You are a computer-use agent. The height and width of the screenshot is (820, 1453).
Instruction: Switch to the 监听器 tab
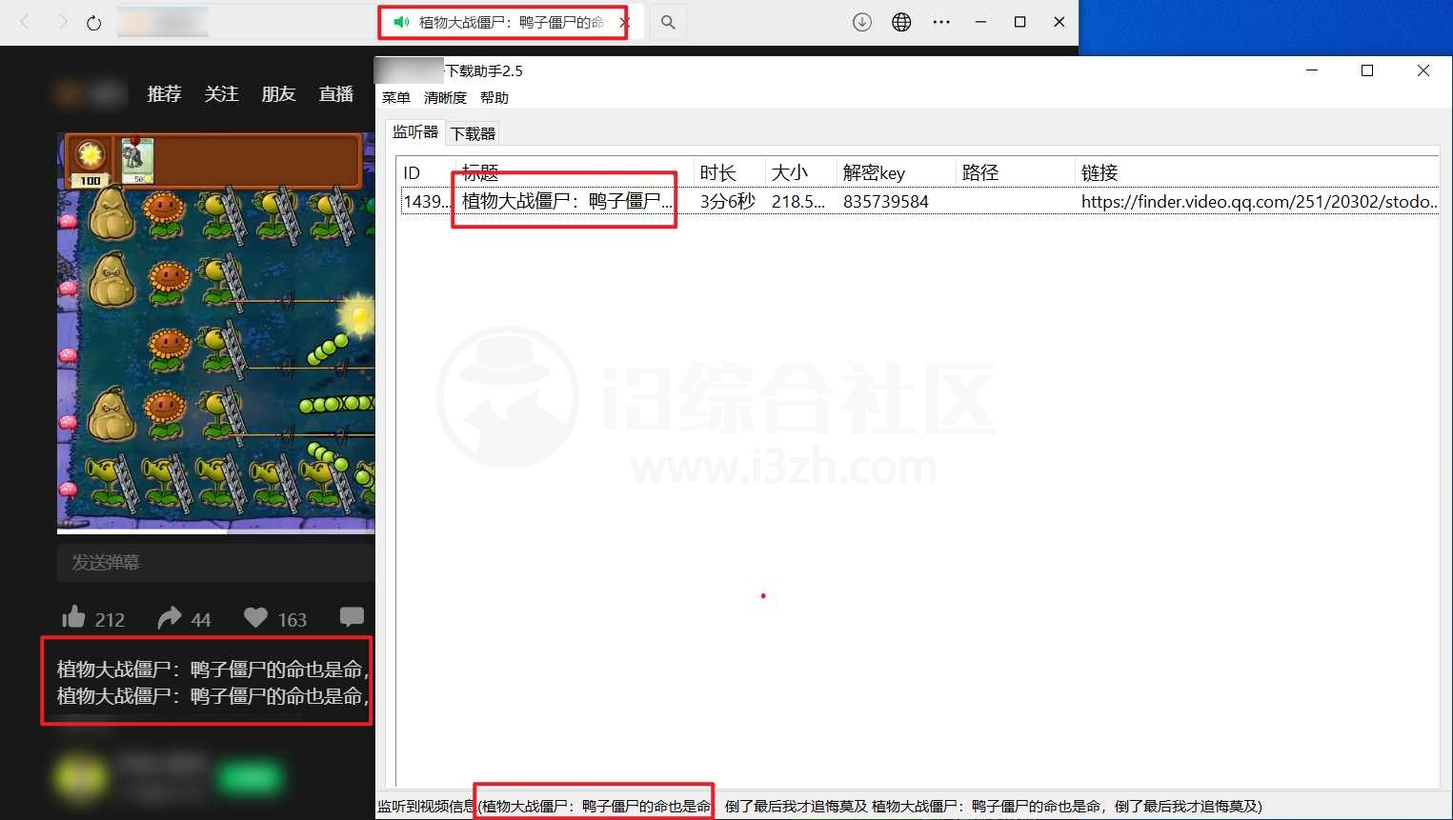pyautogui.click(x=415, y=132)
